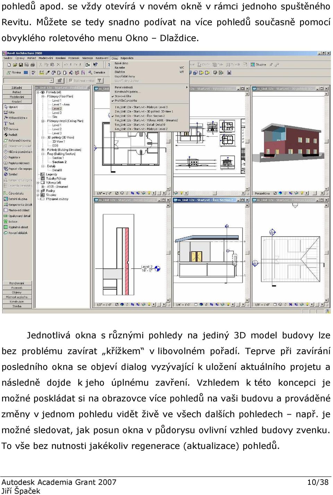Expand Pohledy (Building Elevation) tree node
This screenshot has height=495, width=333.
tap(43, 150)
